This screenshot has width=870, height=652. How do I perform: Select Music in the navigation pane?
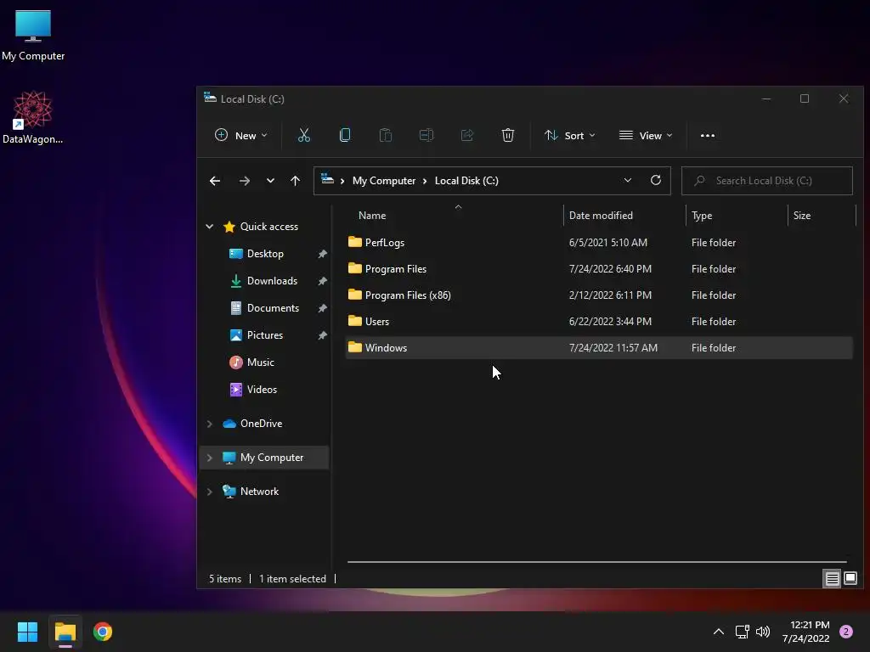pos(260,363)
